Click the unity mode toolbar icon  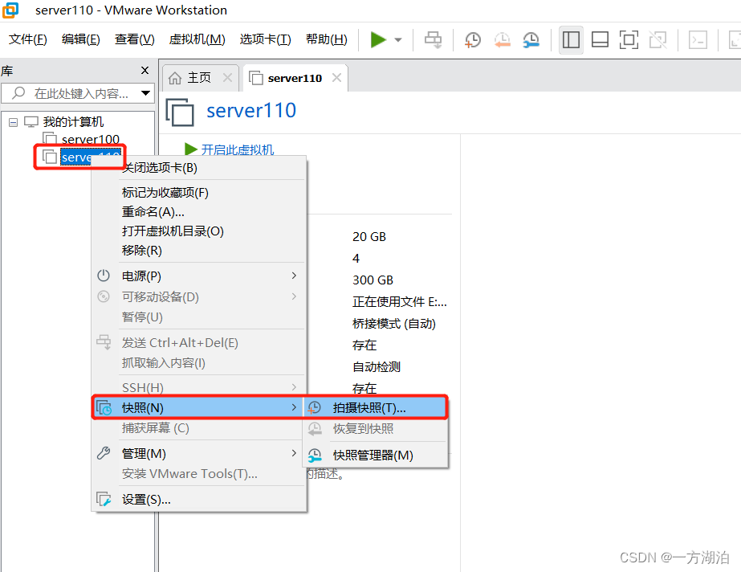[658, 39]
